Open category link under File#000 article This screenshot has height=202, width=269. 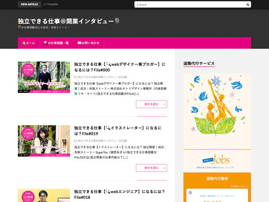(x=102, y=77)
